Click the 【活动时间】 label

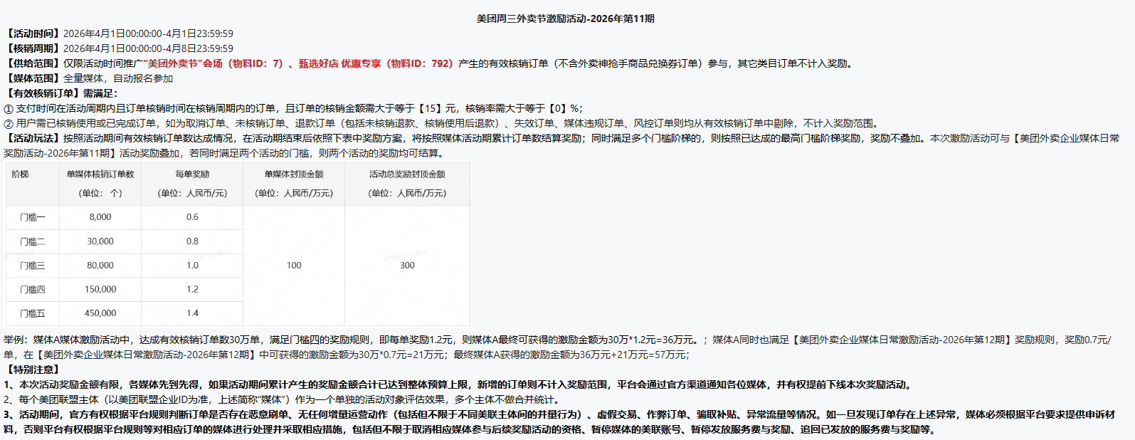[33, 33]
